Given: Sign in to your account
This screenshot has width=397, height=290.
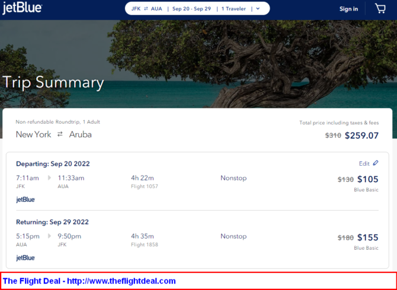Looking at the screenshot, I should click(x=348, y=9).
